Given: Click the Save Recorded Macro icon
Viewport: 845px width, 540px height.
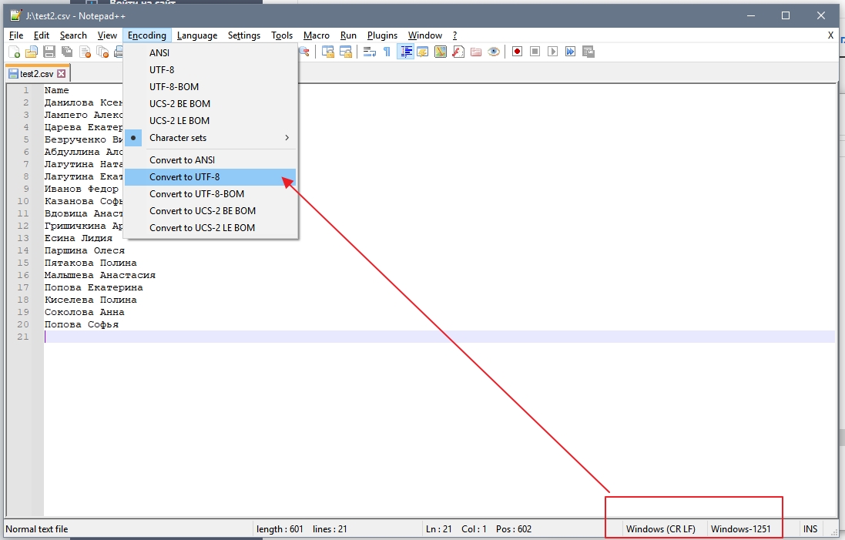Looking at the screenshot, I should point(588,52).
